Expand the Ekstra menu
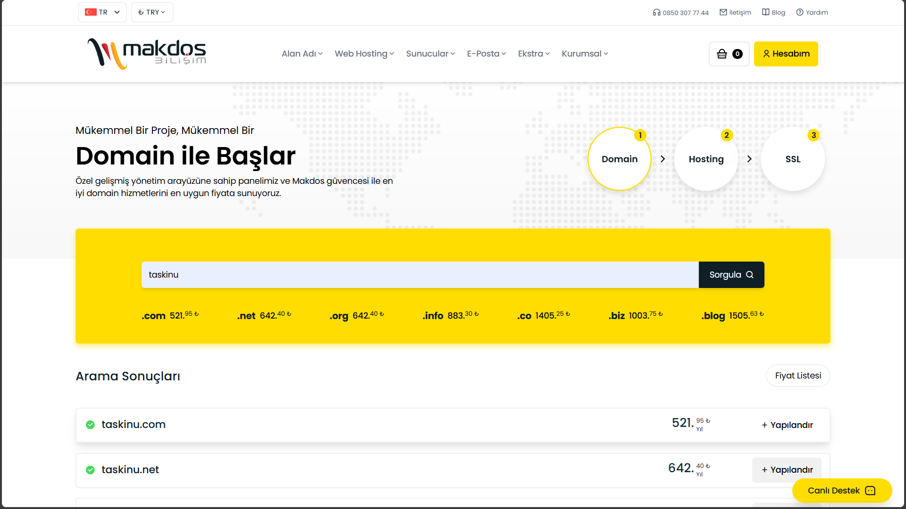The width and height of the screenshot is (906, 509). [534, 54]
